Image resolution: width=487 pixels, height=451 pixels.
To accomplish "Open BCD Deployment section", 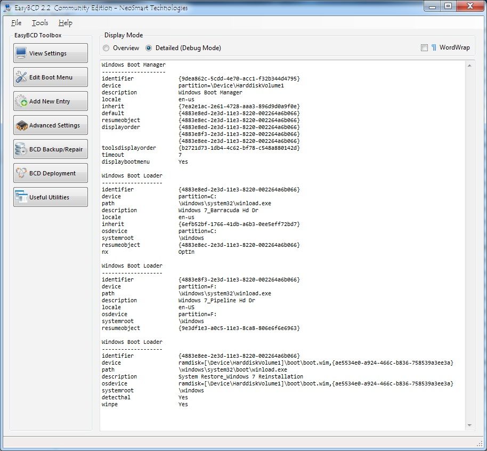I will pos(51,173).
